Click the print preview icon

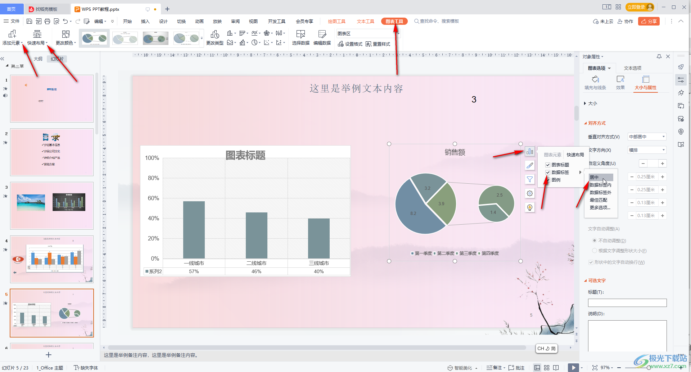(x=57, y=21)
